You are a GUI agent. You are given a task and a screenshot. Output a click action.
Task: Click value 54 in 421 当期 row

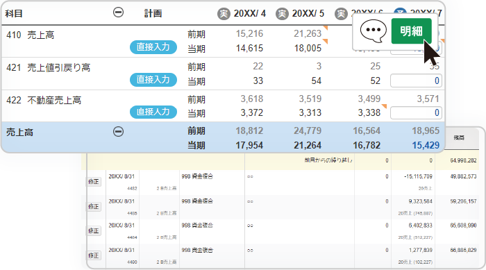click(x=317, y=81)
